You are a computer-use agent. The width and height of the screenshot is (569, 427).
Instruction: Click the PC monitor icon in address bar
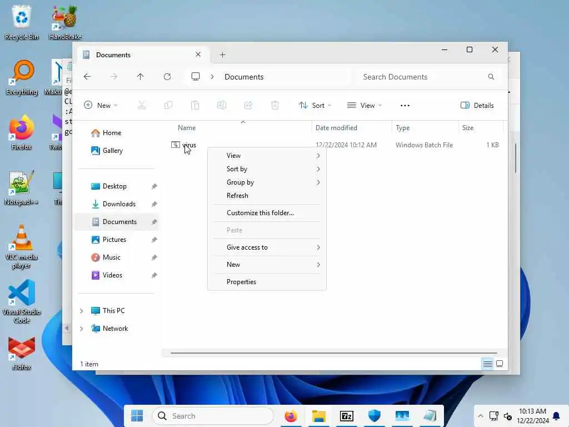pyautogui.click(x=196, y=77)
